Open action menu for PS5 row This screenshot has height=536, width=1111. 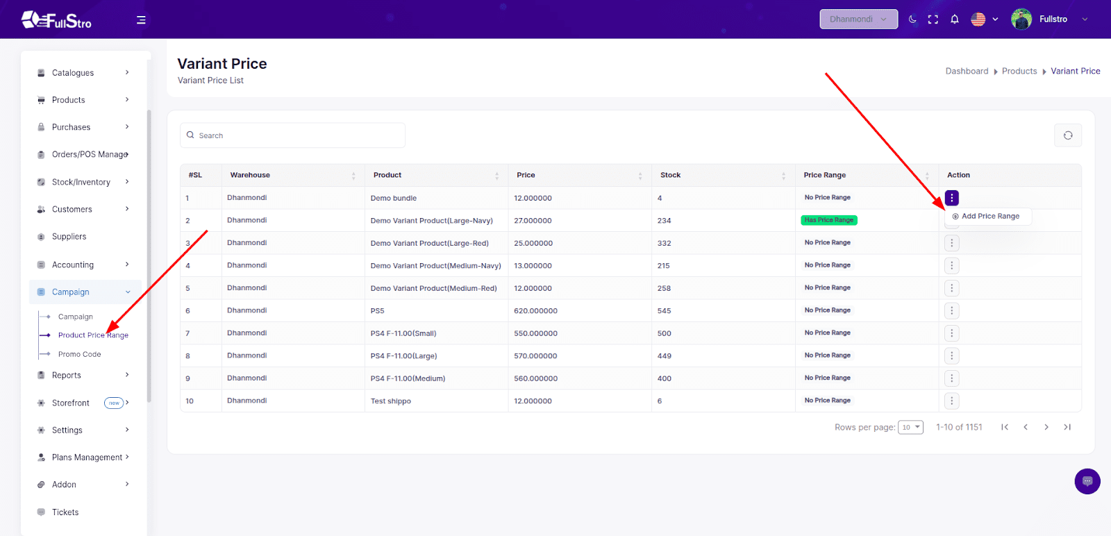[x=951, y=310]
